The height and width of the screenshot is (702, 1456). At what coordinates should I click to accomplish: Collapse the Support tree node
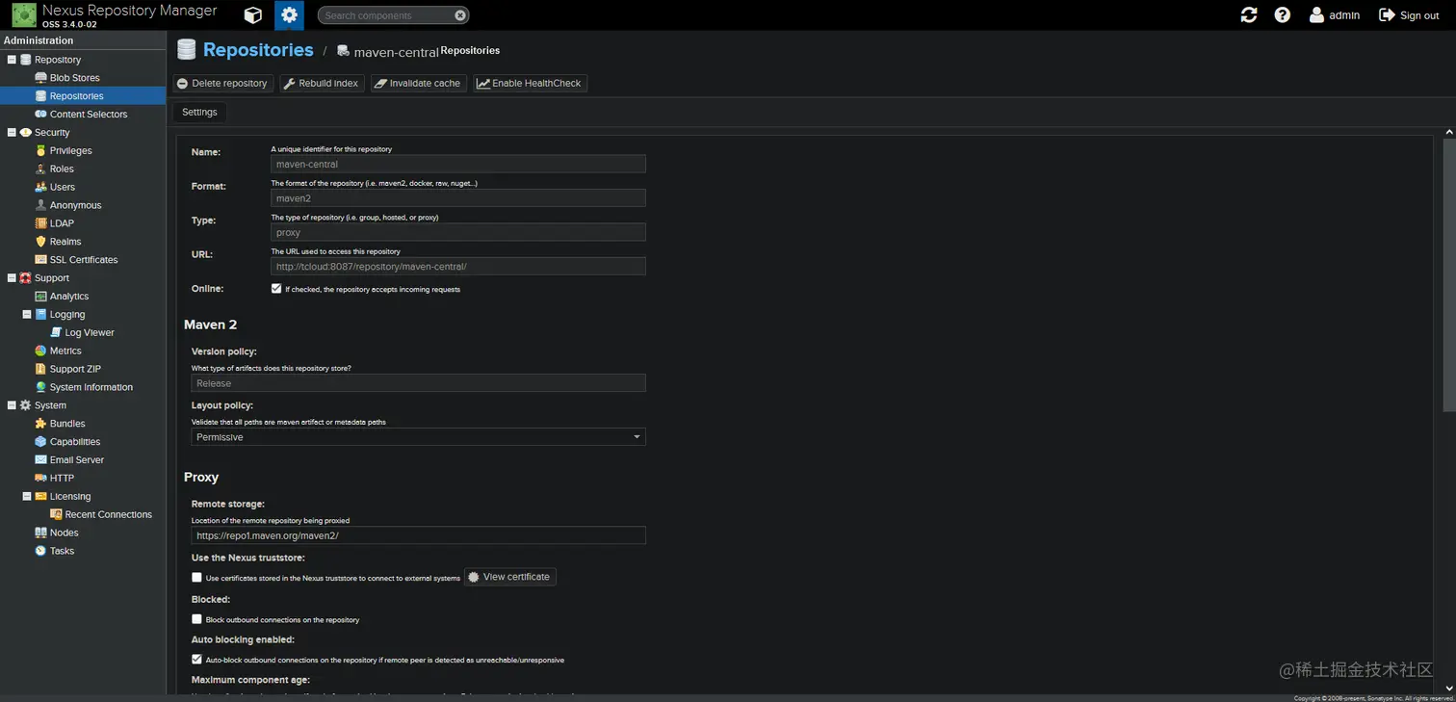[x=12, y=278]
